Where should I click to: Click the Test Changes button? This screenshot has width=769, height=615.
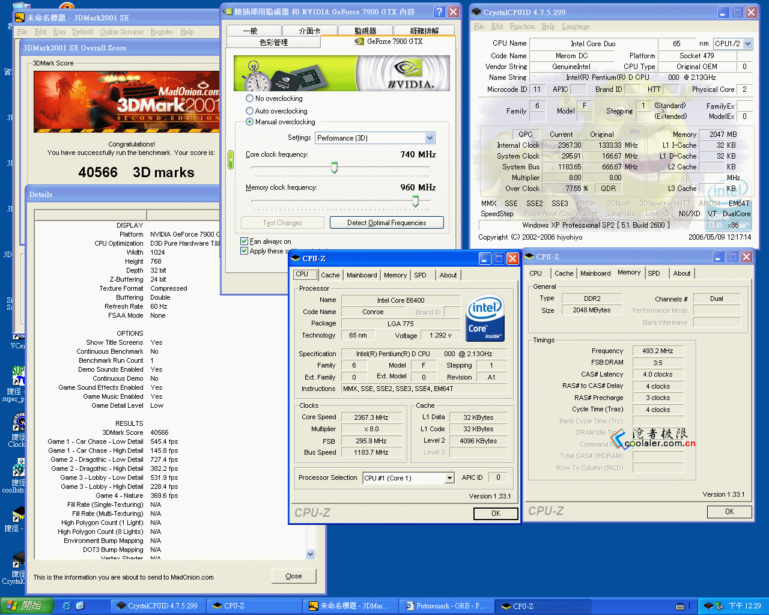pos(282,222)
